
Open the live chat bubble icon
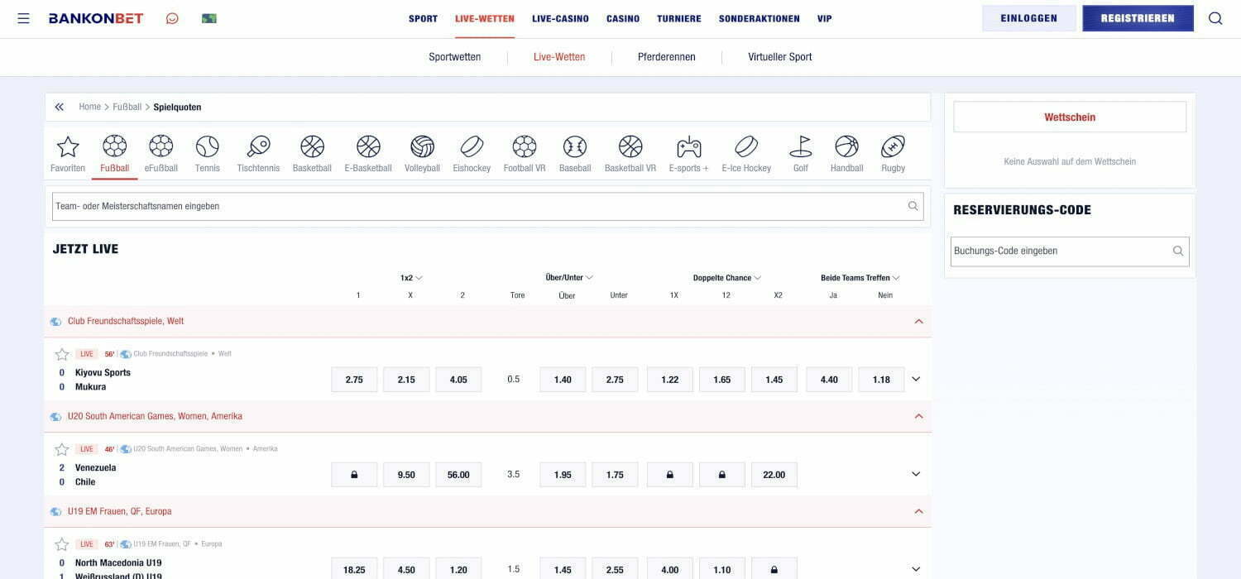point(172,18)
